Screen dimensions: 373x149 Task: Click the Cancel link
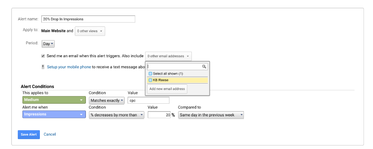coord(50,134)
